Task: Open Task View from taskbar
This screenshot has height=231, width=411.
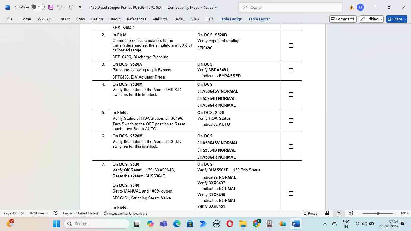Action: 137,224
